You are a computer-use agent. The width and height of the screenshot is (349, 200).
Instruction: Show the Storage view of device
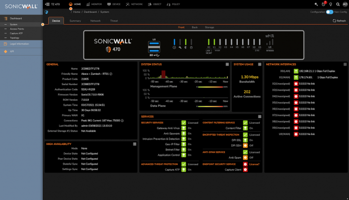tap(209, 28)
